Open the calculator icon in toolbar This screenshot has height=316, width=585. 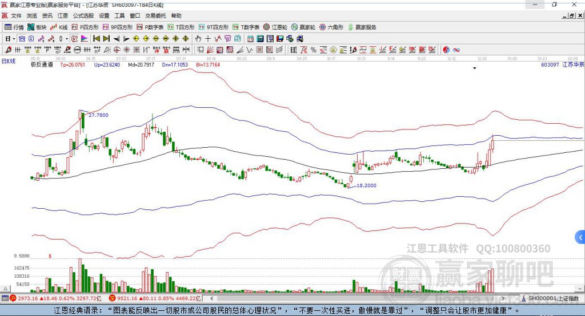coord(260,39)
